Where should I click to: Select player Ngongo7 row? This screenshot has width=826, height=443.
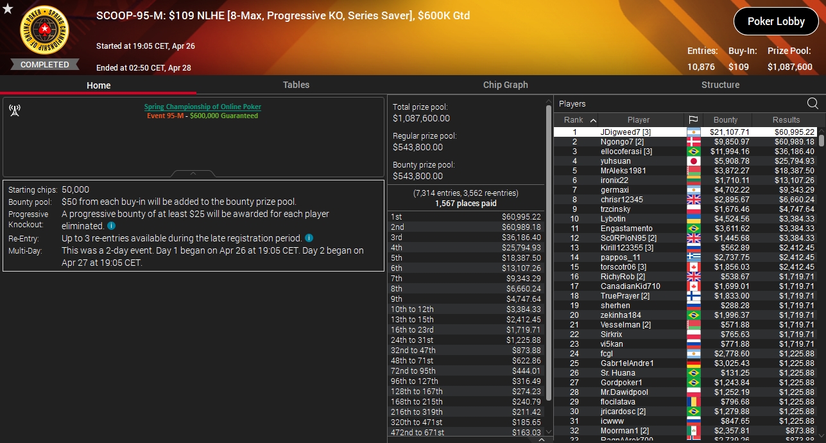click(685, 142)
